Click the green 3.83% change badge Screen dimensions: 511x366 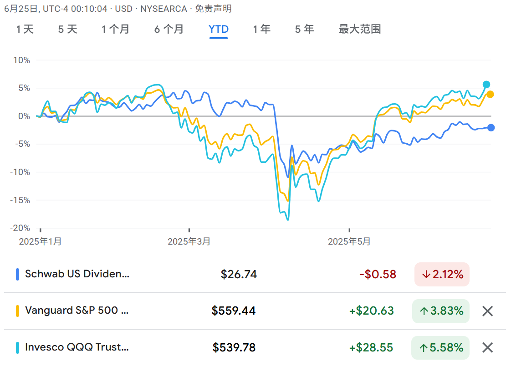point(441,311)
